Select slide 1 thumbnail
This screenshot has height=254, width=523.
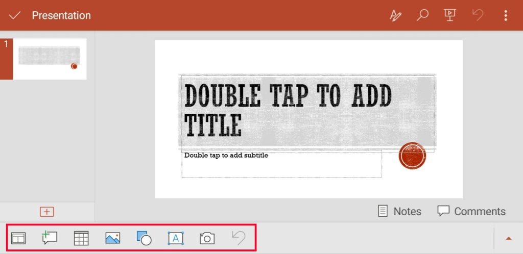pyautogui.click(x=50, y=59)
